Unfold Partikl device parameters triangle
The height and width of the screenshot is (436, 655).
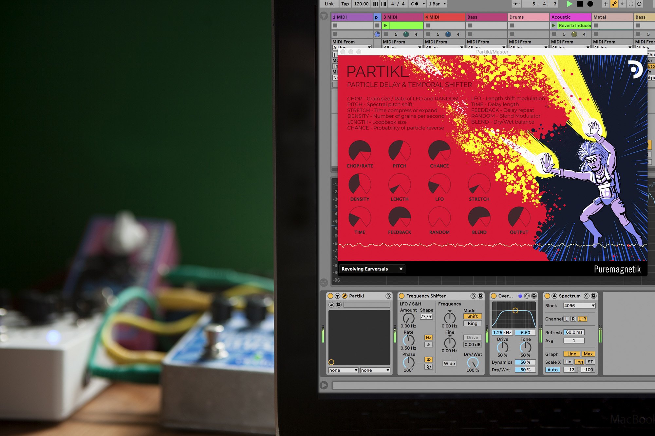337,296
